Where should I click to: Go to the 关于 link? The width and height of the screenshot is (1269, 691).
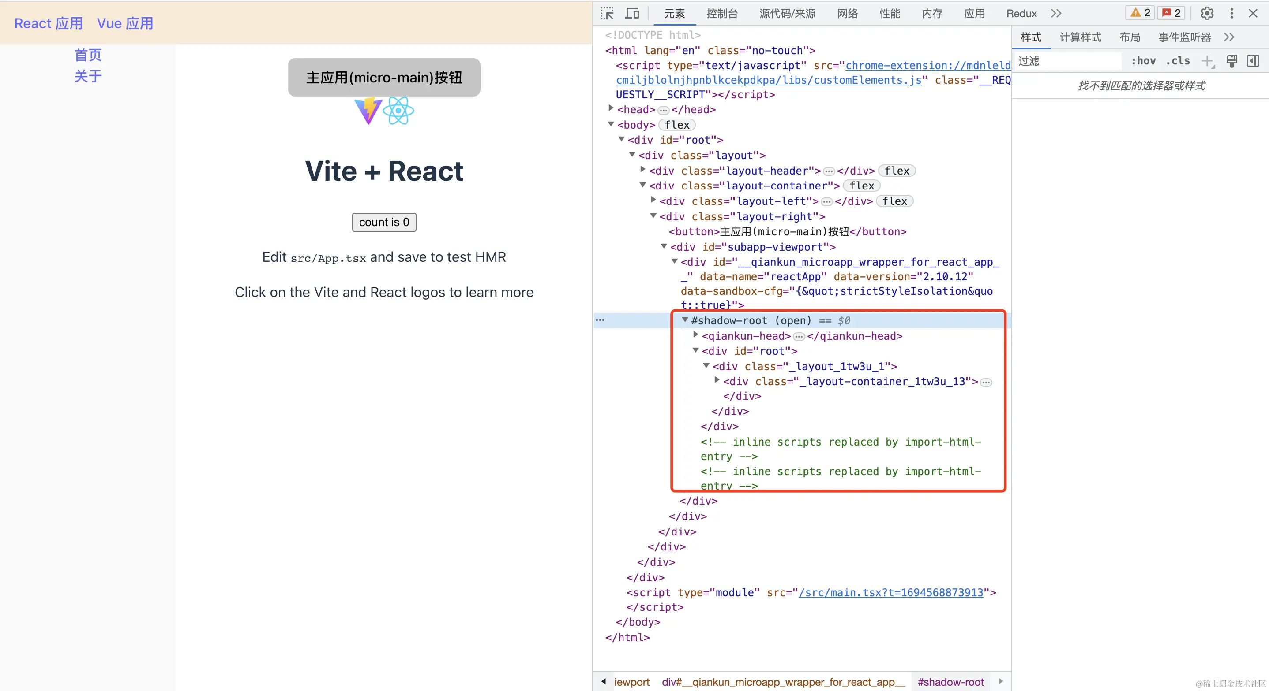[x=88, y=76]
